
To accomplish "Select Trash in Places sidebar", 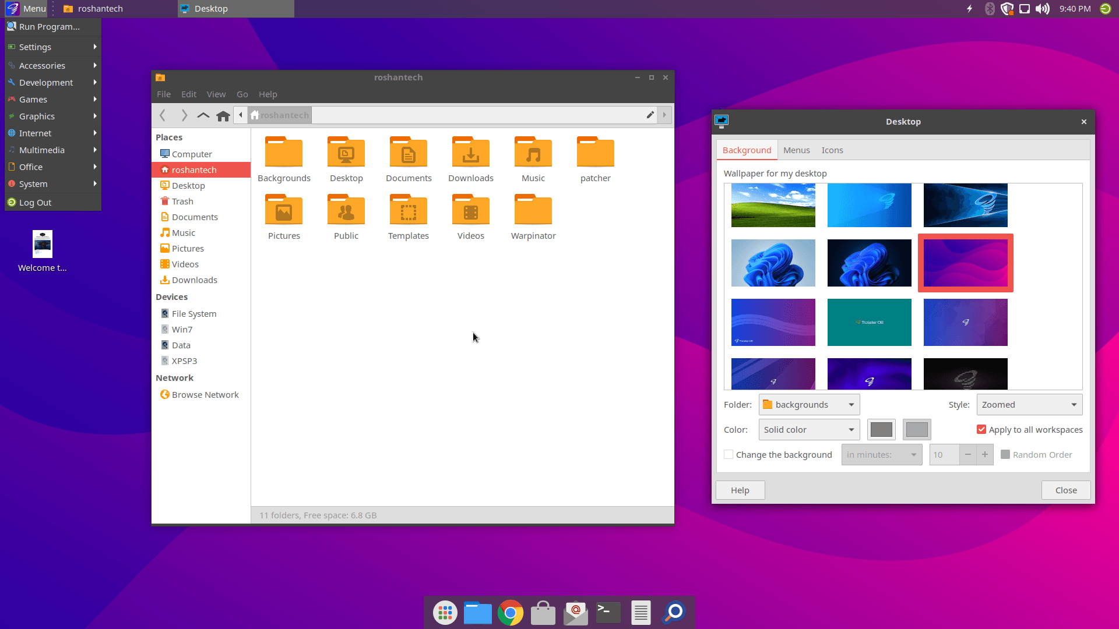I will (x=201, y=201).
